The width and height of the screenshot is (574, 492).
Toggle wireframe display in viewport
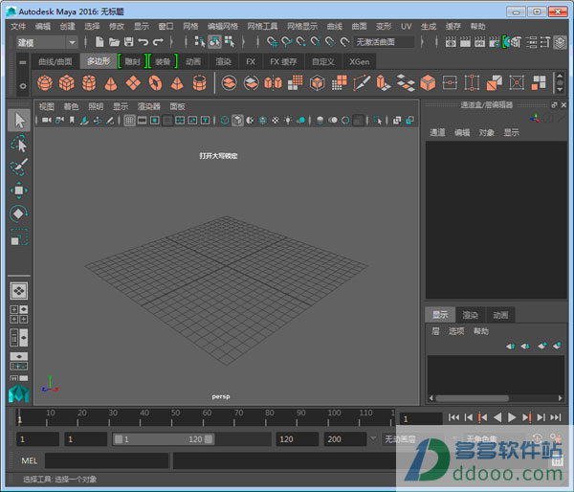[x=225, y=121]
